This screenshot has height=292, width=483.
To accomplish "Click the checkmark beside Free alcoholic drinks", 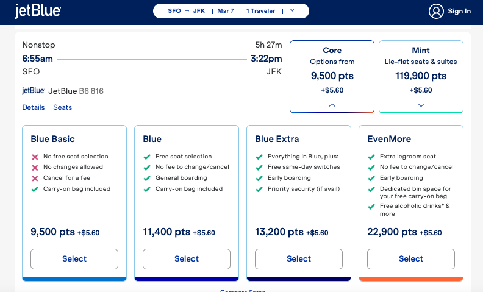I will coord(371,207).
